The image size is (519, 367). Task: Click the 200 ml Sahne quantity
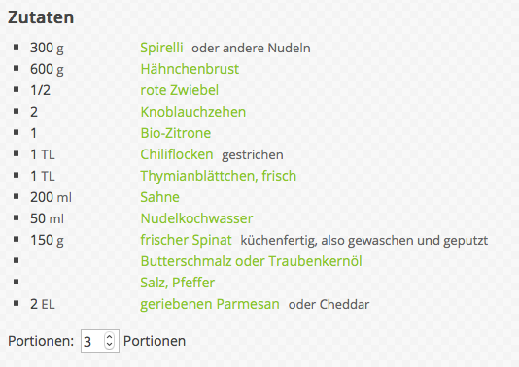click(x=51, y=197)
